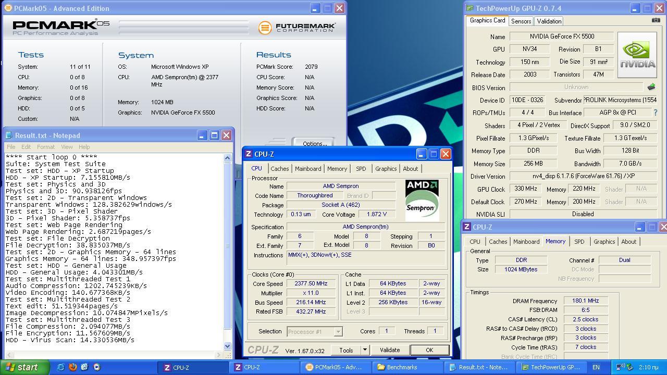Launch Internet Explorer from quick launch
The height and width of the screenshot is (375, 667).
pos(61,367)
